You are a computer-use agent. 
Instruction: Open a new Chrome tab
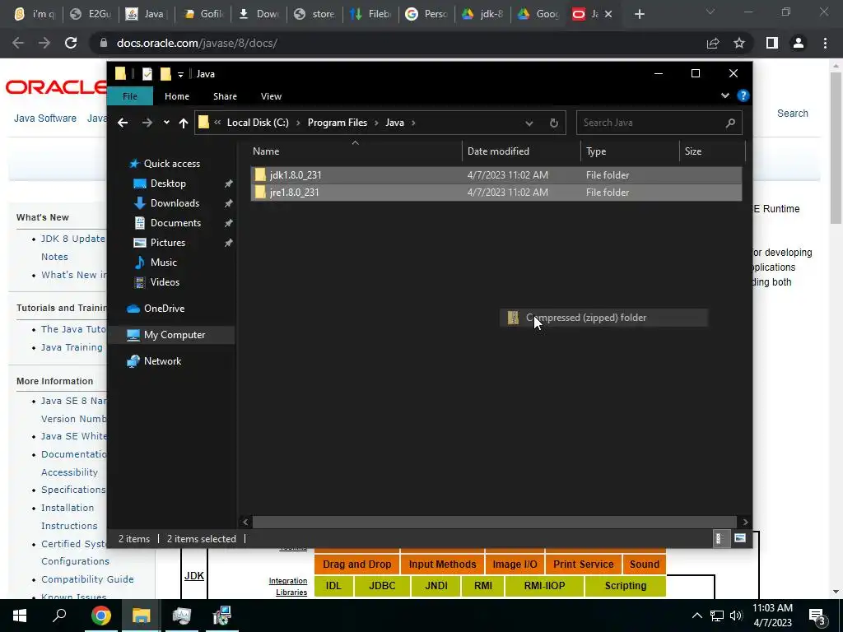click(x=639, y=15)
